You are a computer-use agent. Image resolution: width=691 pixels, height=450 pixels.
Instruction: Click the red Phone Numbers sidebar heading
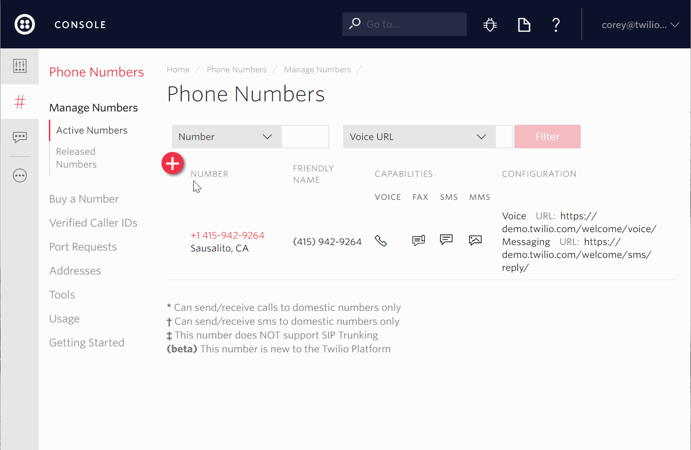click(x=96, y=72)
